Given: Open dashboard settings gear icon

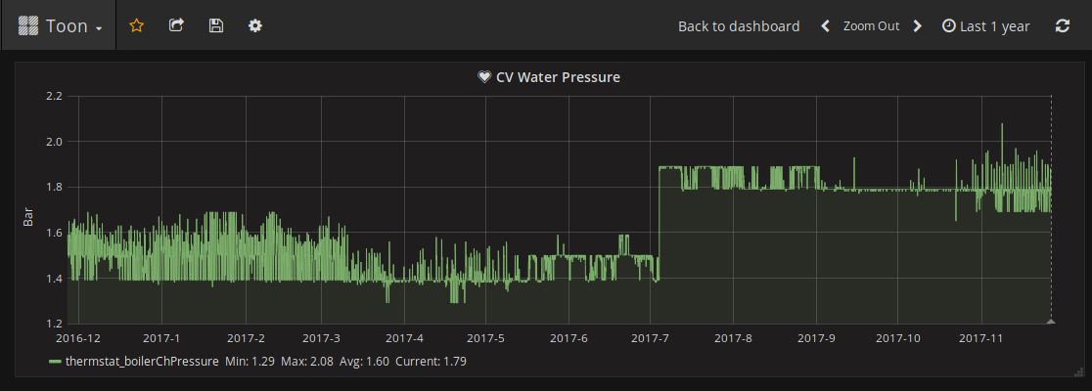Looking at the screenshot, I should [x=255, y=25].
